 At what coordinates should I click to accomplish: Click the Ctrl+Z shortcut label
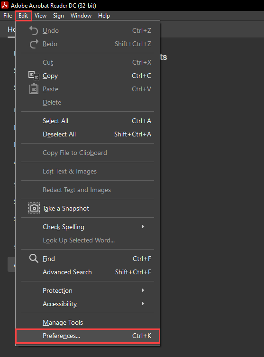coord(142,30)
